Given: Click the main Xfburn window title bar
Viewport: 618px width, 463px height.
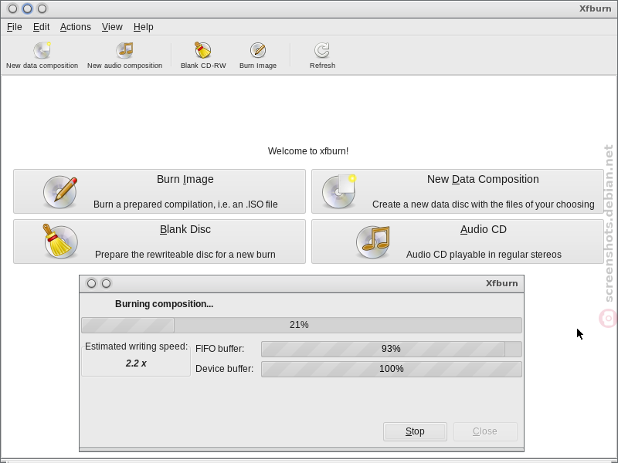Looking at the screenshot, I should 309,8.
